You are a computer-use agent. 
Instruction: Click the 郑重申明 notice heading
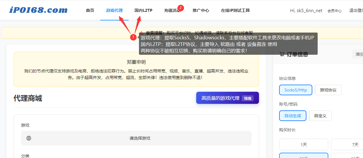136,62
